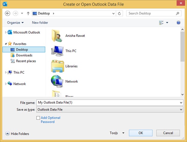The height and width of the screenshot is (142, 187).
Task: Select Favorites star in navigation pane
Action: click(x=10, y=44)
